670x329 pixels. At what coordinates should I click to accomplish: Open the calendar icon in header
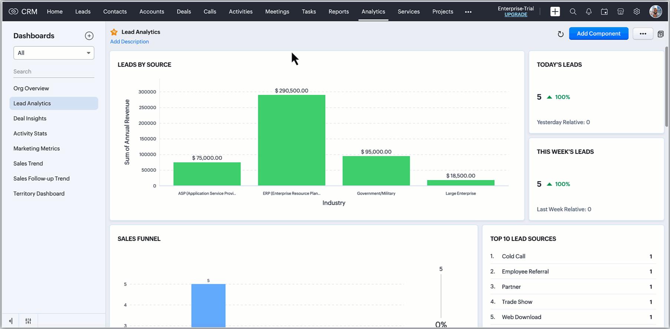604,11
